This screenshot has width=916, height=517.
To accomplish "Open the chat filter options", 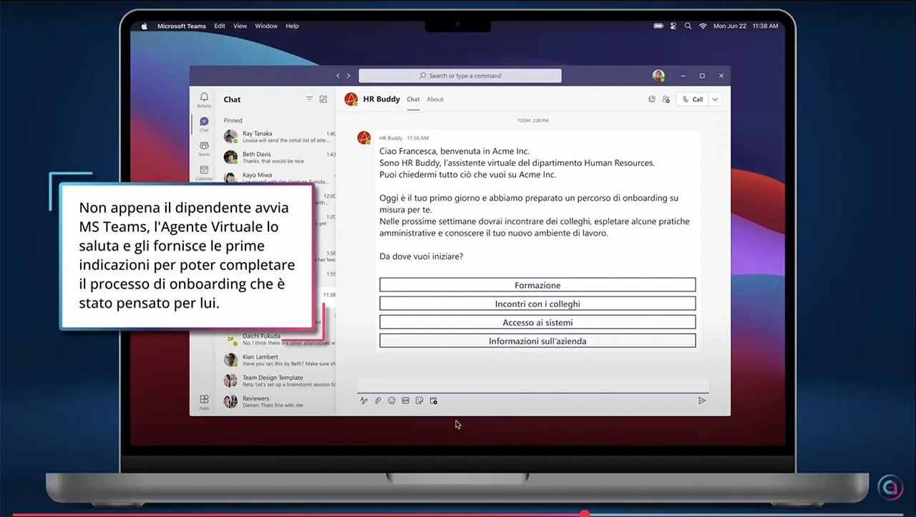I will click(309, 99).
